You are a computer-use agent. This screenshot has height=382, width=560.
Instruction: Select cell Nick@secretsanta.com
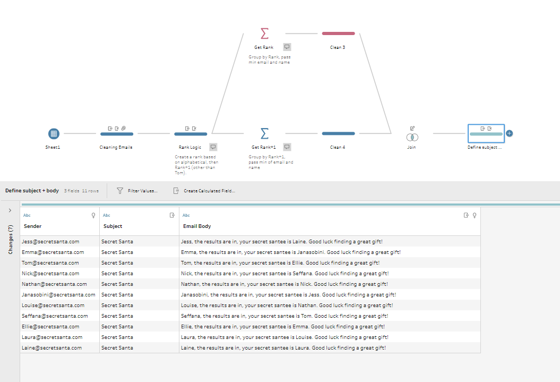click(x=59, y=274)
